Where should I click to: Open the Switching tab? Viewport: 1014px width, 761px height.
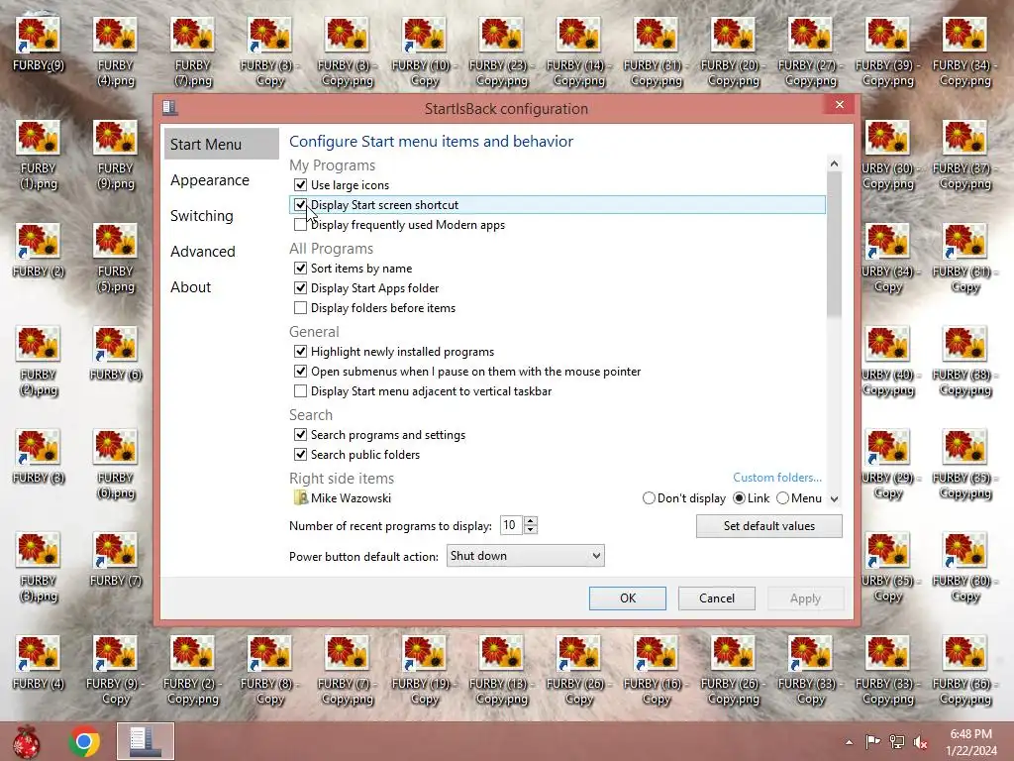(x=202, y=215)
